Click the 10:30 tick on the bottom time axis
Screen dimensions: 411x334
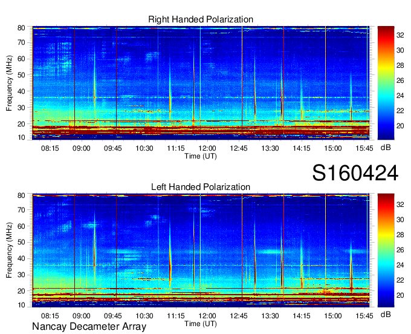click(144, 316)
